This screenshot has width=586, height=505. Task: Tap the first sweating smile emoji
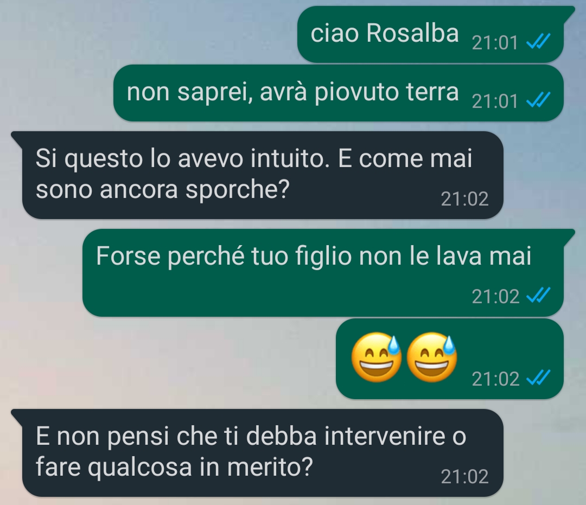coord(377,357)
